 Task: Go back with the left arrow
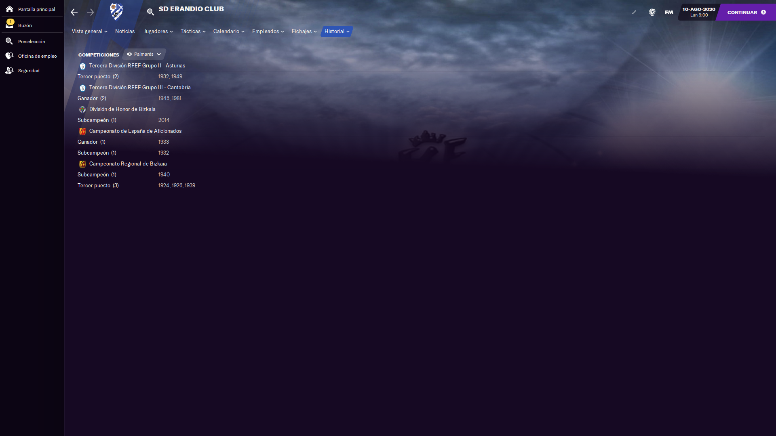tap(74, 12)
